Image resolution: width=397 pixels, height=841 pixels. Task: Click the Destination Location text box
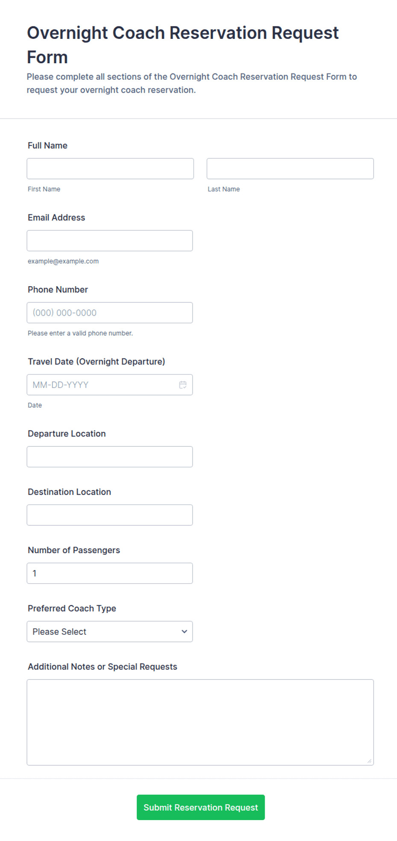click(x=110, y=515)
